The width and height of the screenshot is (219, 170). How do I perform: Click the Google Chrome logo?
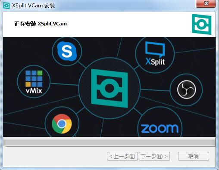[62, 124]
